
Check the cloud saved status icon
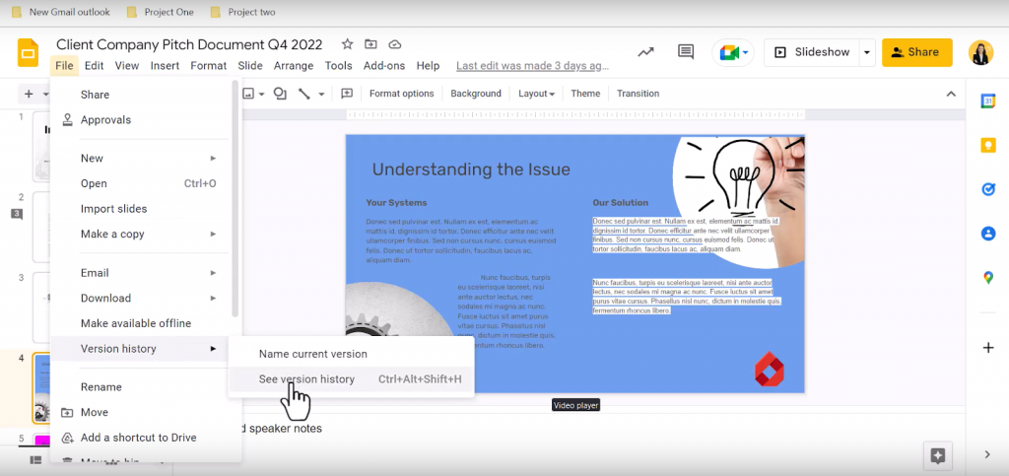(395, 44)
